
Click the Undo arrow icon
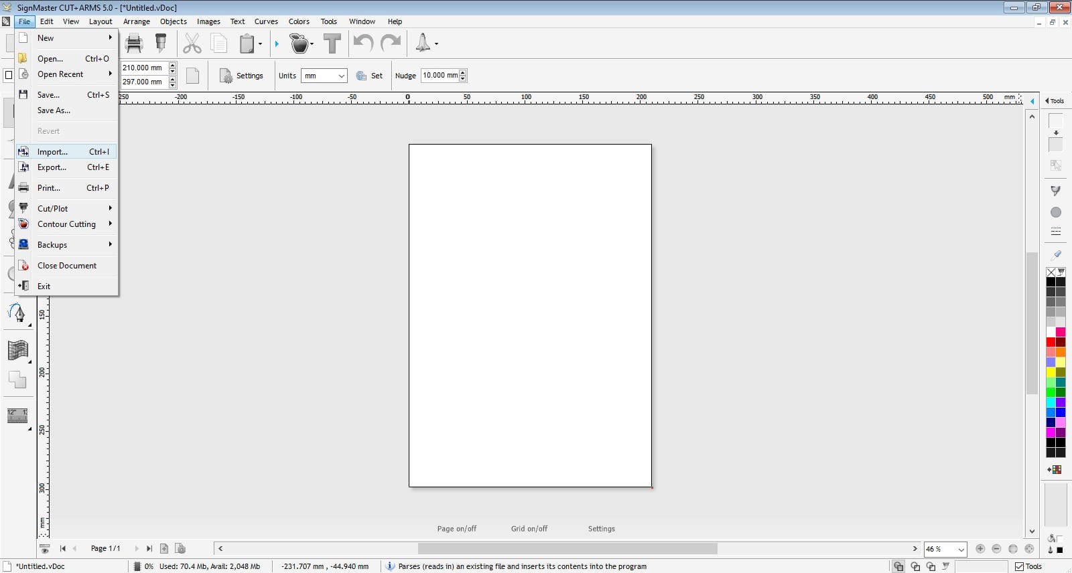(363, 44)
